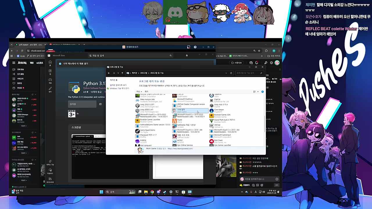
Task: Click refresh button beside the address bar
Action: (x=231, y=73)
